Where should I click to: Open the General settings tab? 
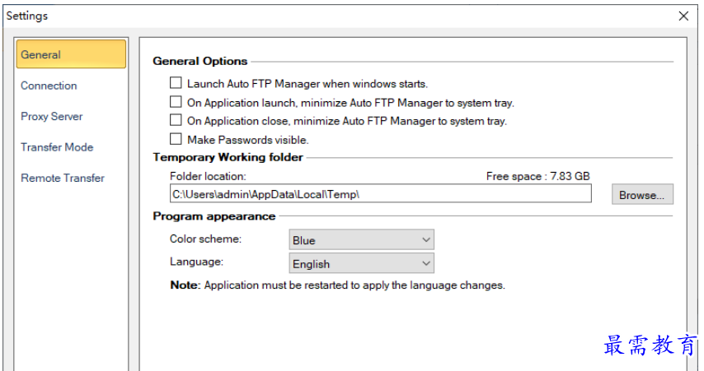click(71, 54)
